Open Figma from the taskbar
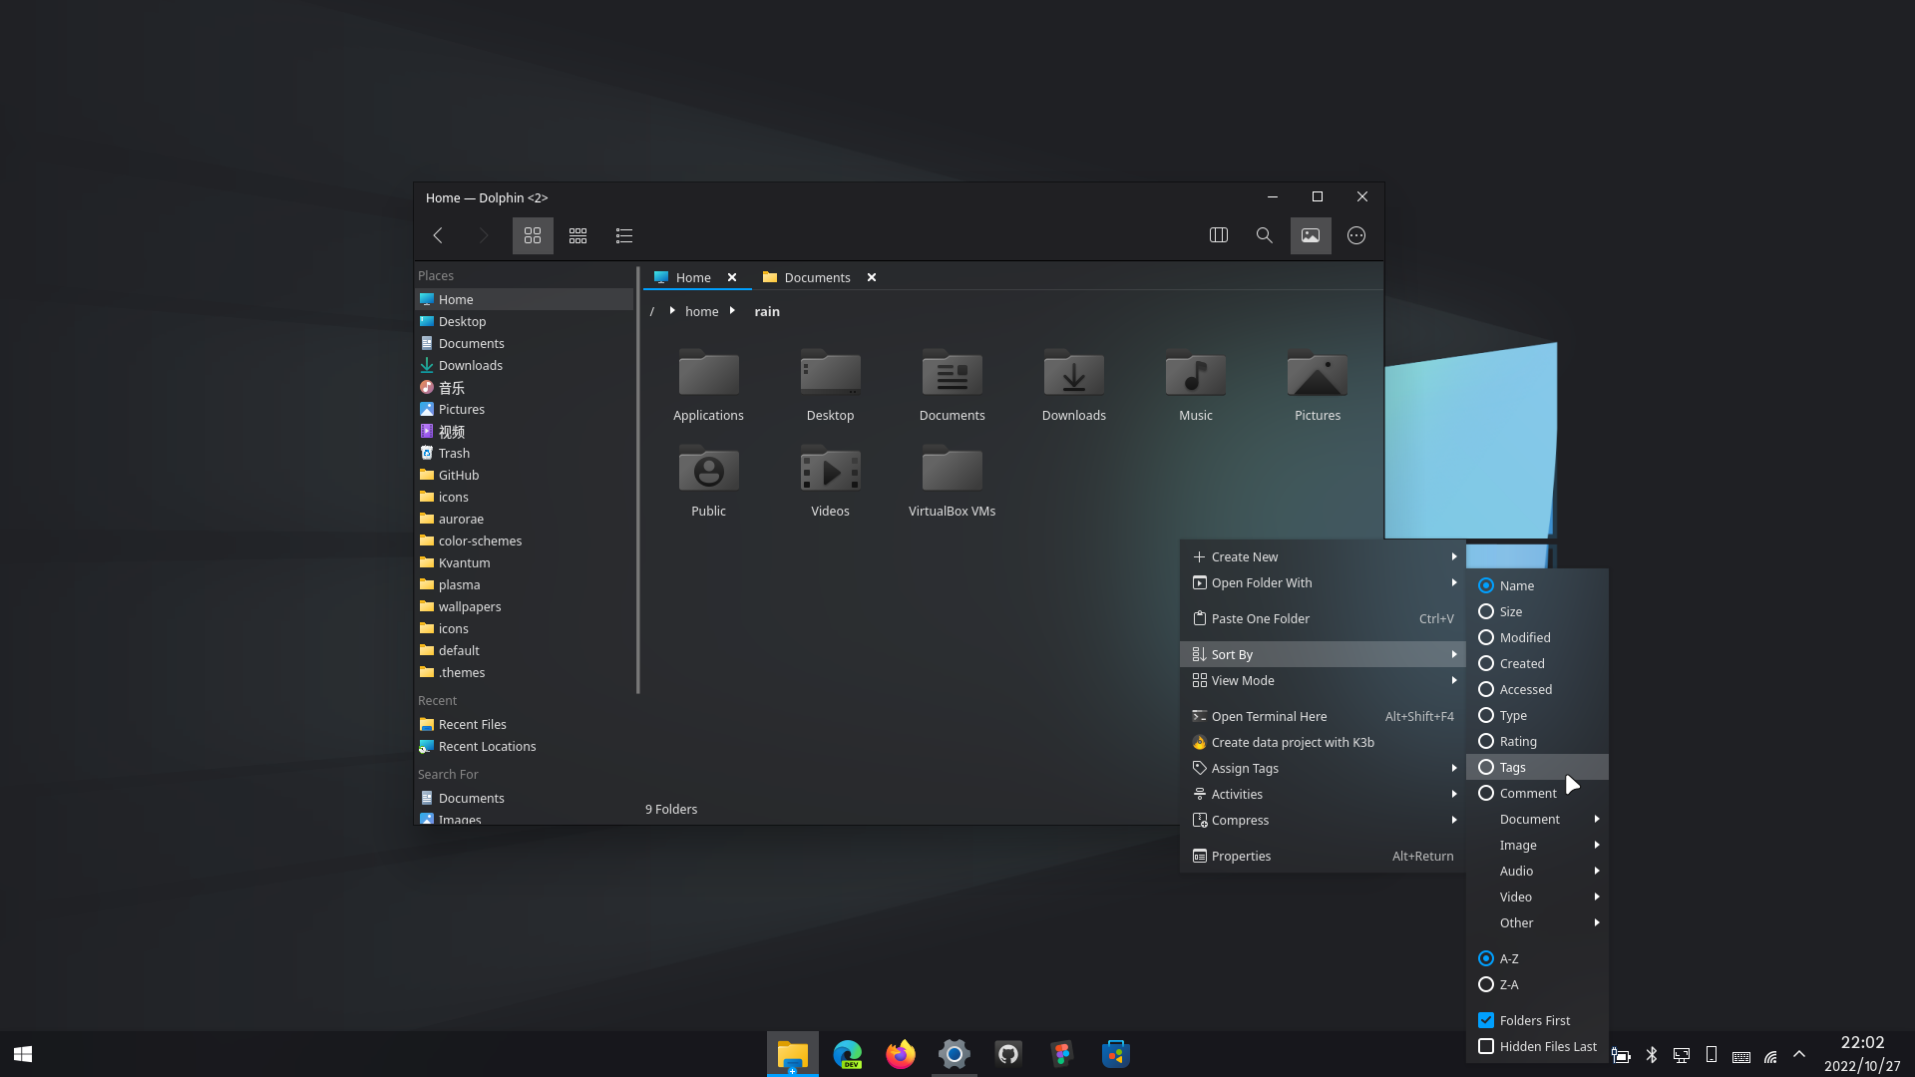The width and height of the screenshot is (1915, 1077). (x=1062, y=1054)
